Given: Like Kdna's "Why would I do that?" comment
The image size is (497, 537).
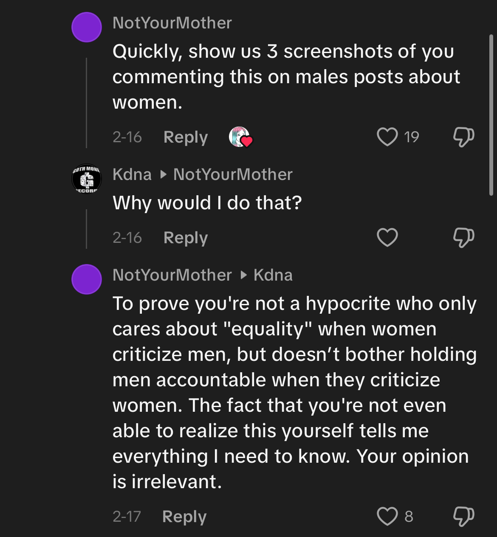Looking at the screenshot, I should coord(387,237).
